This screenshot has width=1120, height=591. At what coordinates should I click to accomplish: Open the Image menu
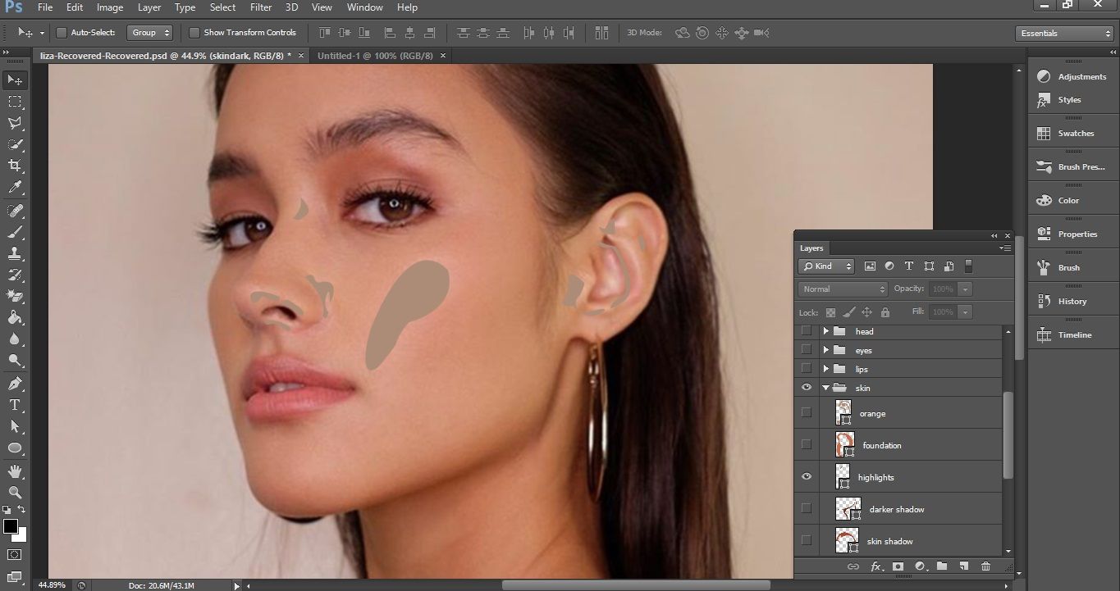click(x=110, y=7)
